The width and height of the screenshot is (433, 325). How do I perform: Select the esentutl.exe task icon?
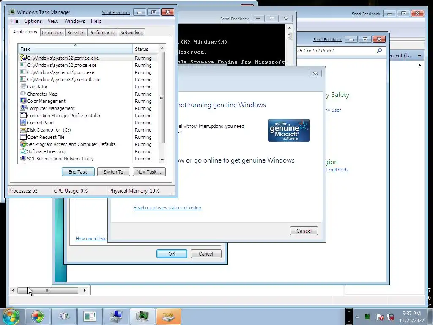pyautogui.click(x=23, y=79)
